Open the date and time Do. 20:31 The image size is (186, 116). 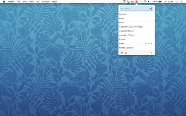coord(168,2)
